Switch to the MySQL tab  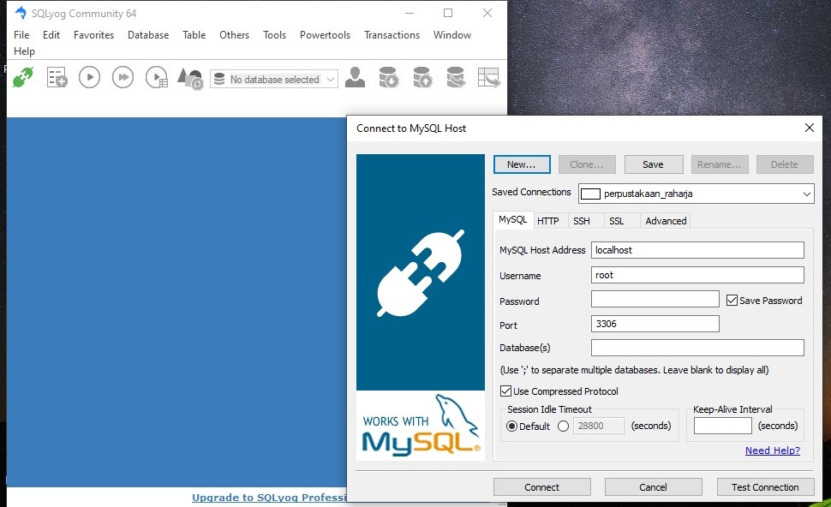(x=513, y=220)
